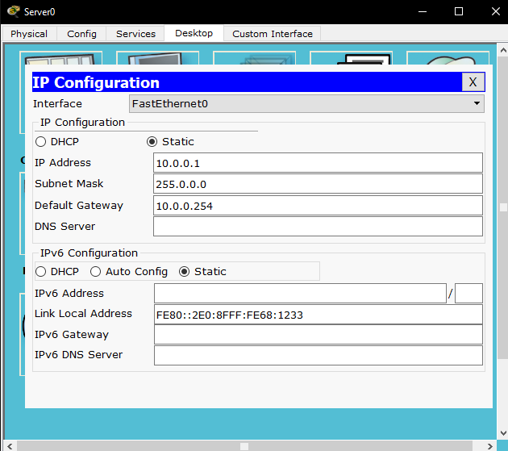
Task: Click the Default Gateway field
Action: click(x=318, y=206)
